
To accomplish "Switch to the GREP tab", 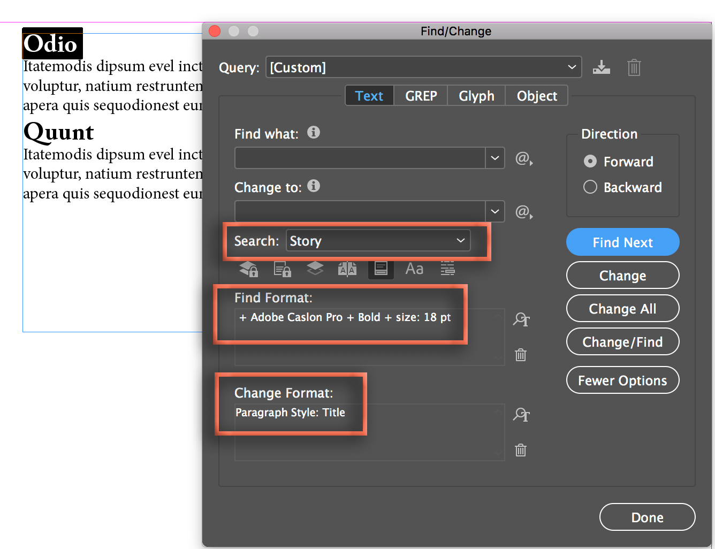I will [x=421, y=96].
